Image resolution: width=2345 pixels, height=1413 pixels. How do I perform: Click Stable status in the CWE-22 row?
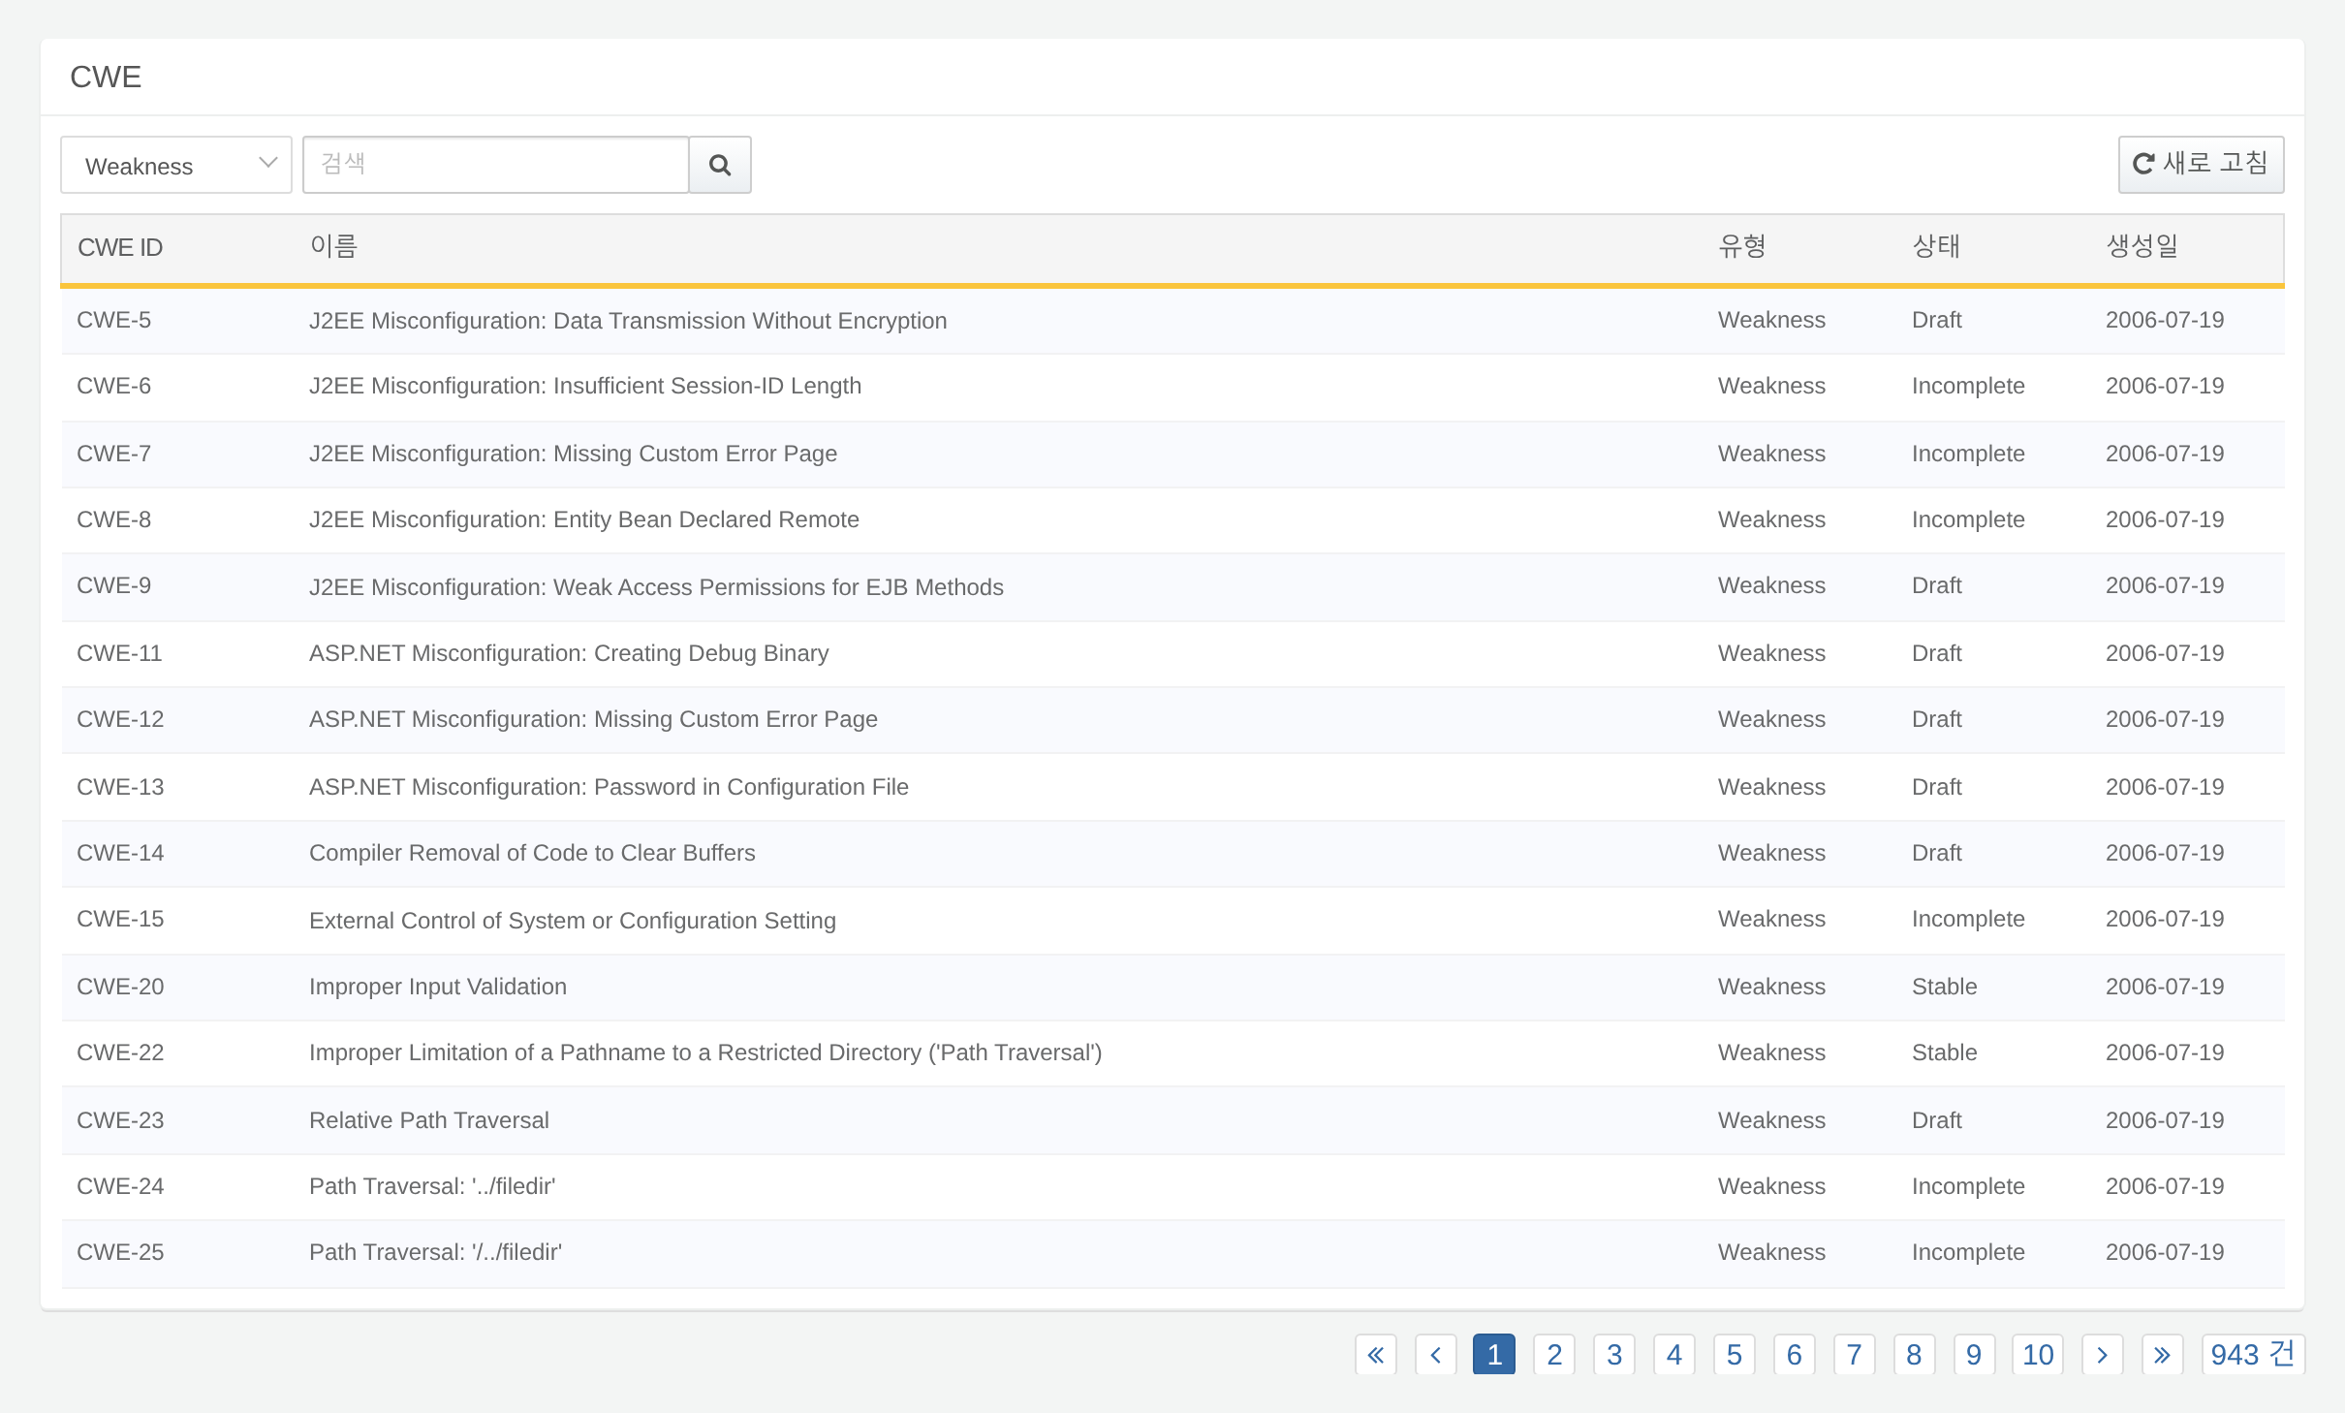click(1944, 1053)
